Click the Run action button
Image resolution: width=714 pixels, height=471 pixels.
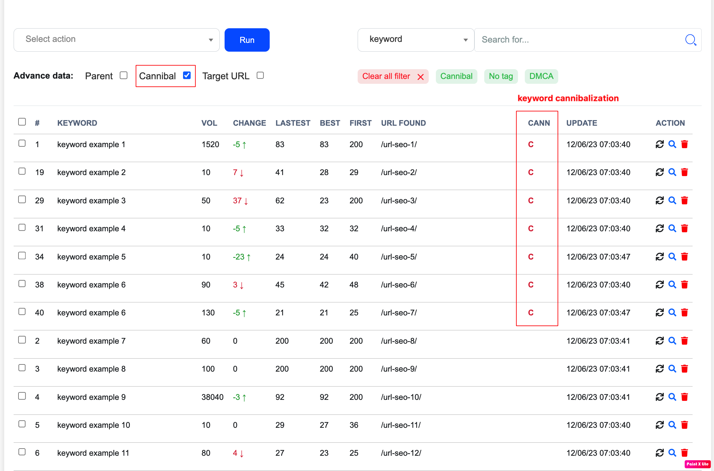tap(247, 39)
